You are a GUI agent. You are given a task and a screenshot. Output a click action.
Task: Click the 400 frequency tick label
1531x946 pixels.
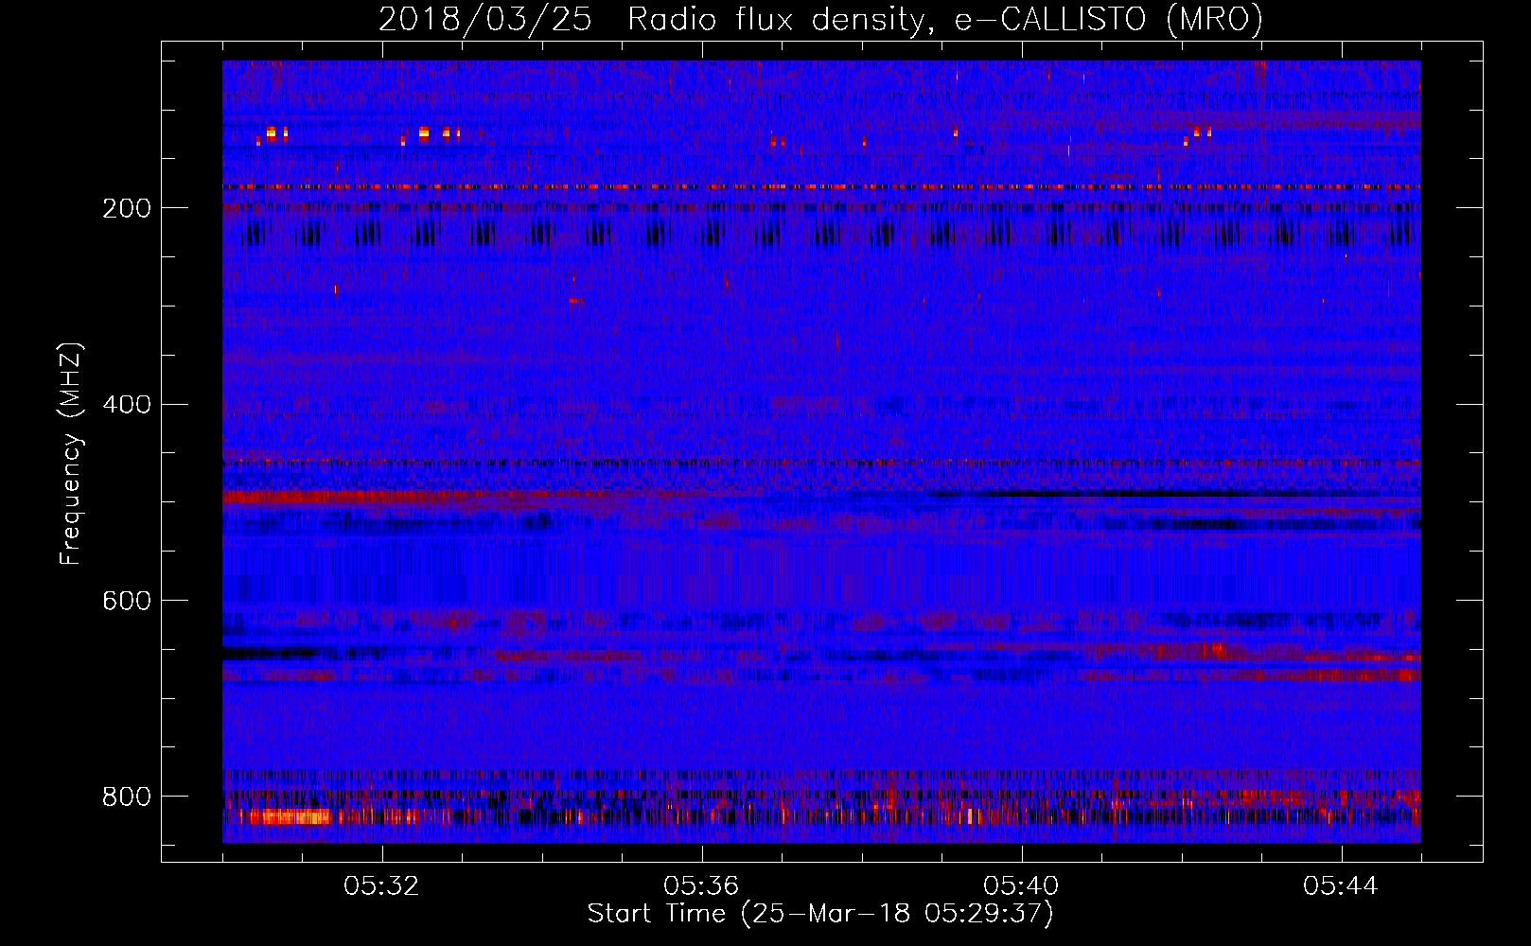(x=127, y=405)
